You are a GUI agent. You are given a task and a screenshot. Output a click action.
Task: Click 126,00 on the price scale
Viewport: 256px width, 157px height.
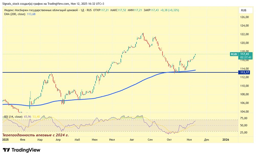[245, 17]
